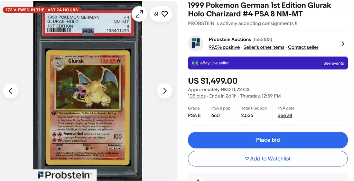Image resolution: width=354 pixels, height=181 pixels.
Task: Expand the card image to fullscreen
Action: (139, 14)
